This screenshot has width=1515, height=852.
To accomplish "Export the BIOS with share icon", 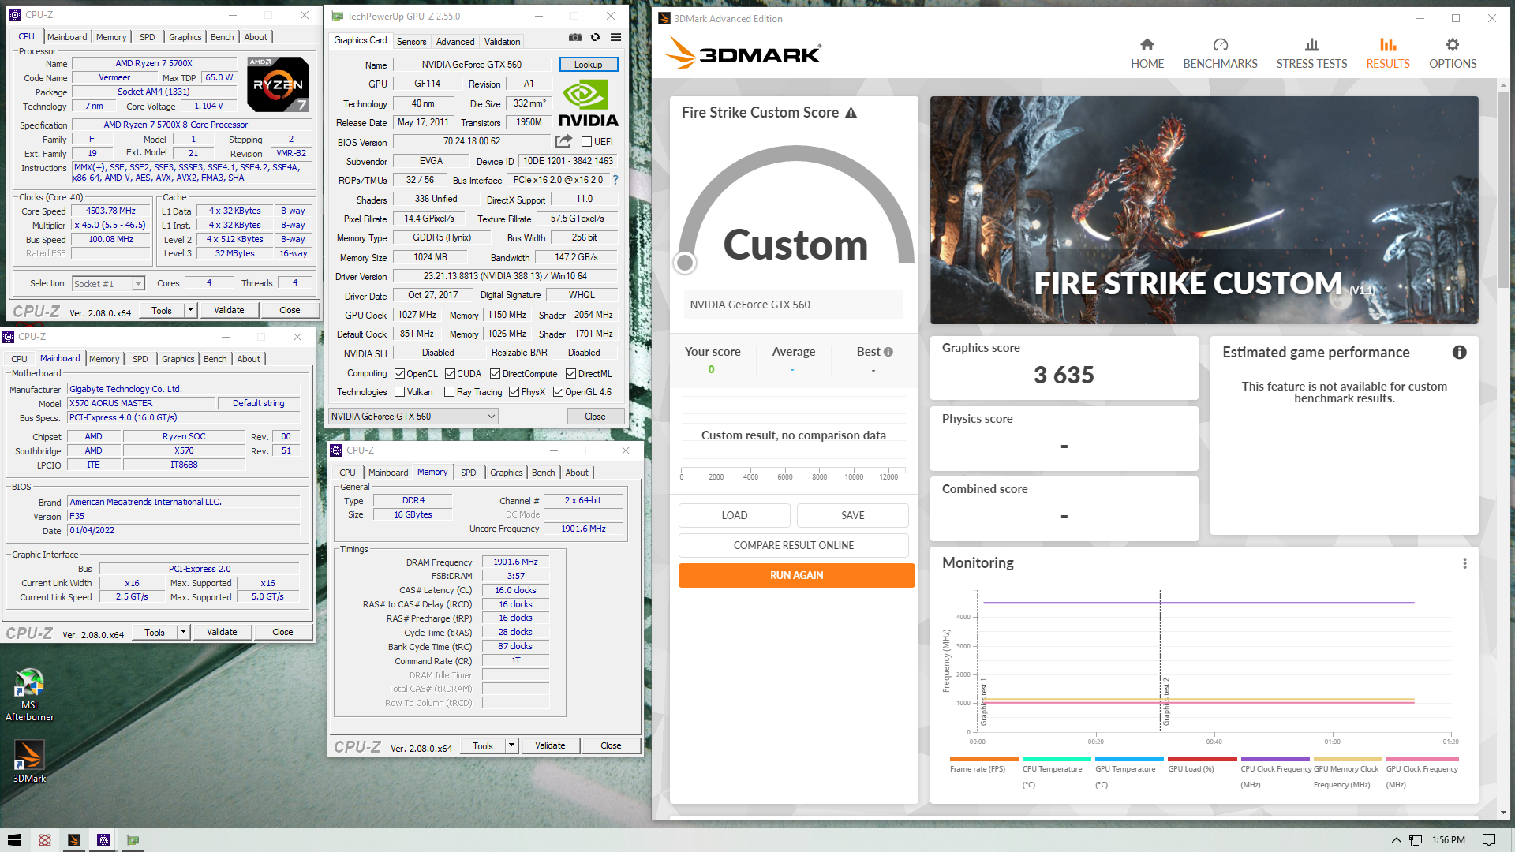I will pyautogui.click(x=563, y=141).
